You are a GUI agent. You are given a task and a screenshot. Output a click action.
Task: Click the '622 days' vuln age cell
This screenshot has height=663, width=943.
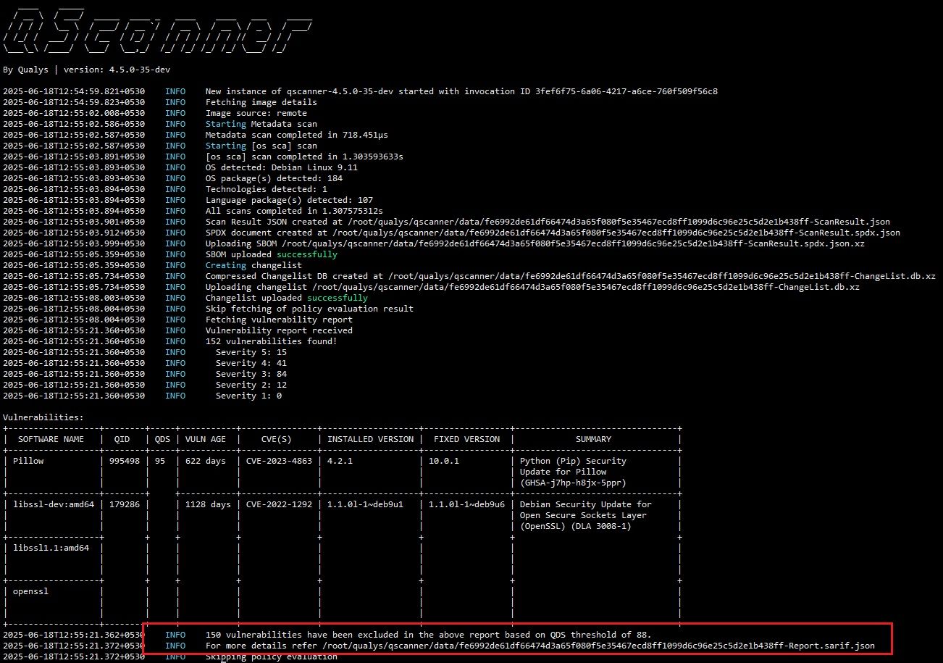coord(206,461)
